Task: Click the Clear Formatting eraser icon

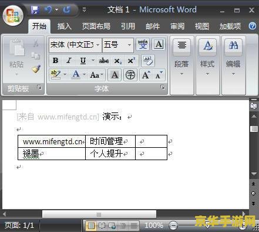Action: pos(148,61)
